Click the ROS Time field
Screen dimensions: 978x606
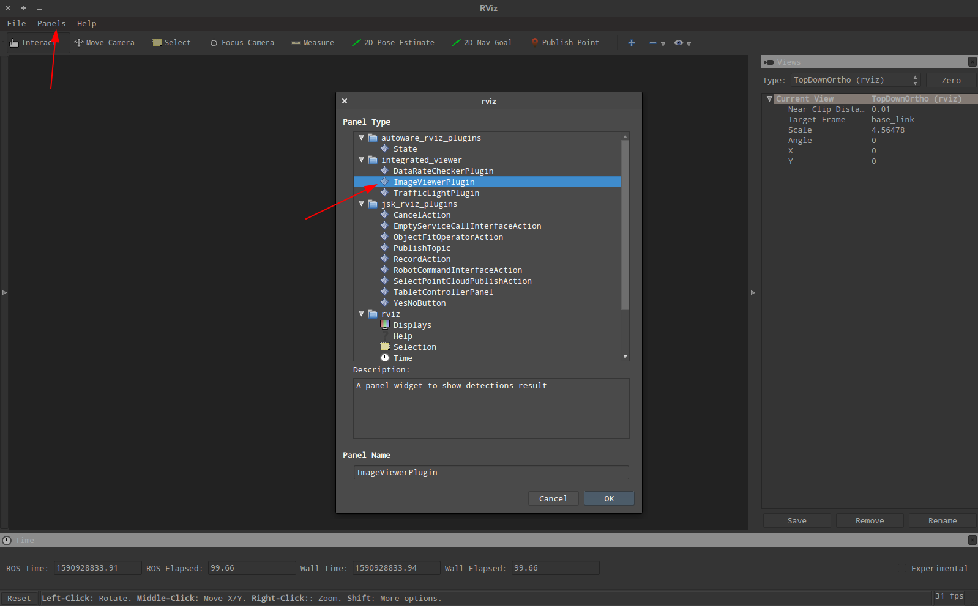[98, 568]
